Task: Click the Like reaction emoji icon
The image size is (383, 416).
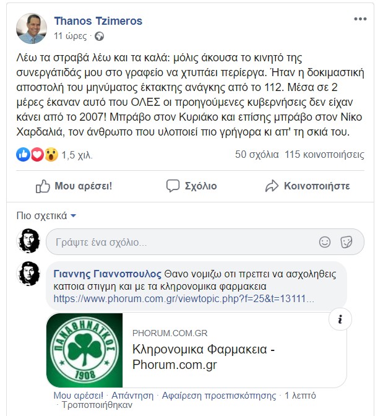Action: (24, 155)
